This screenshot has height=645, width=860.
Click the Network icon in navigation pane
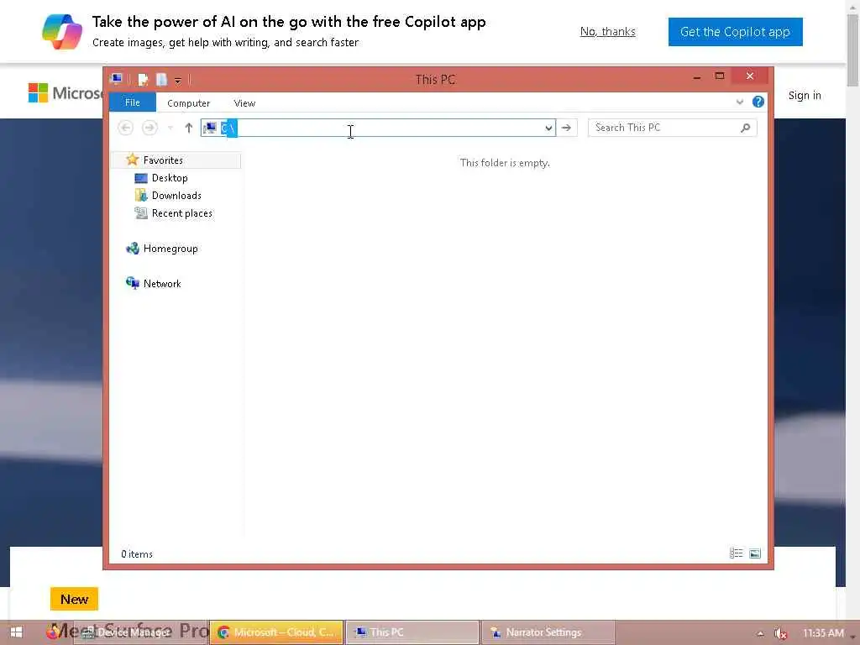(133, 283)
